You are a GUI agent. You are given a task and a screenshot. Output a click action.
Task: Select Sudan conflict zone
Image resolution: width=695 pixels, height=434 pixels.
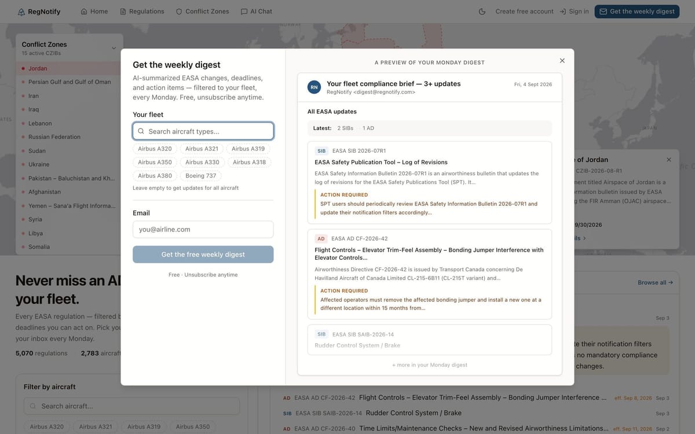click(69, 151)
